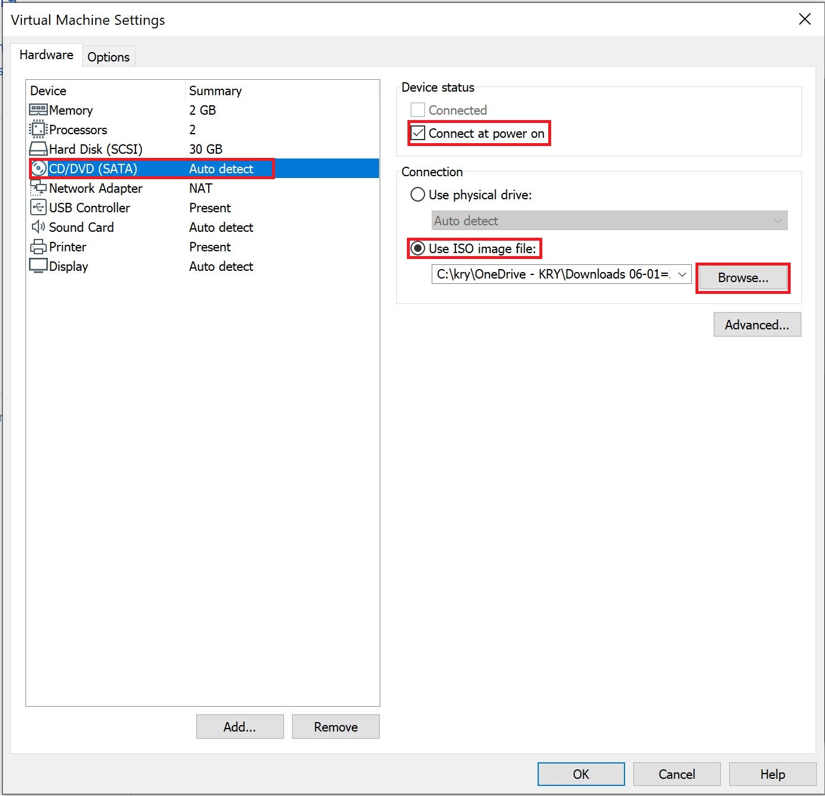The height and width of the screenshot is (796, 825).
Task: Open the Advanced settings dialog
Action: pos(757,324)
